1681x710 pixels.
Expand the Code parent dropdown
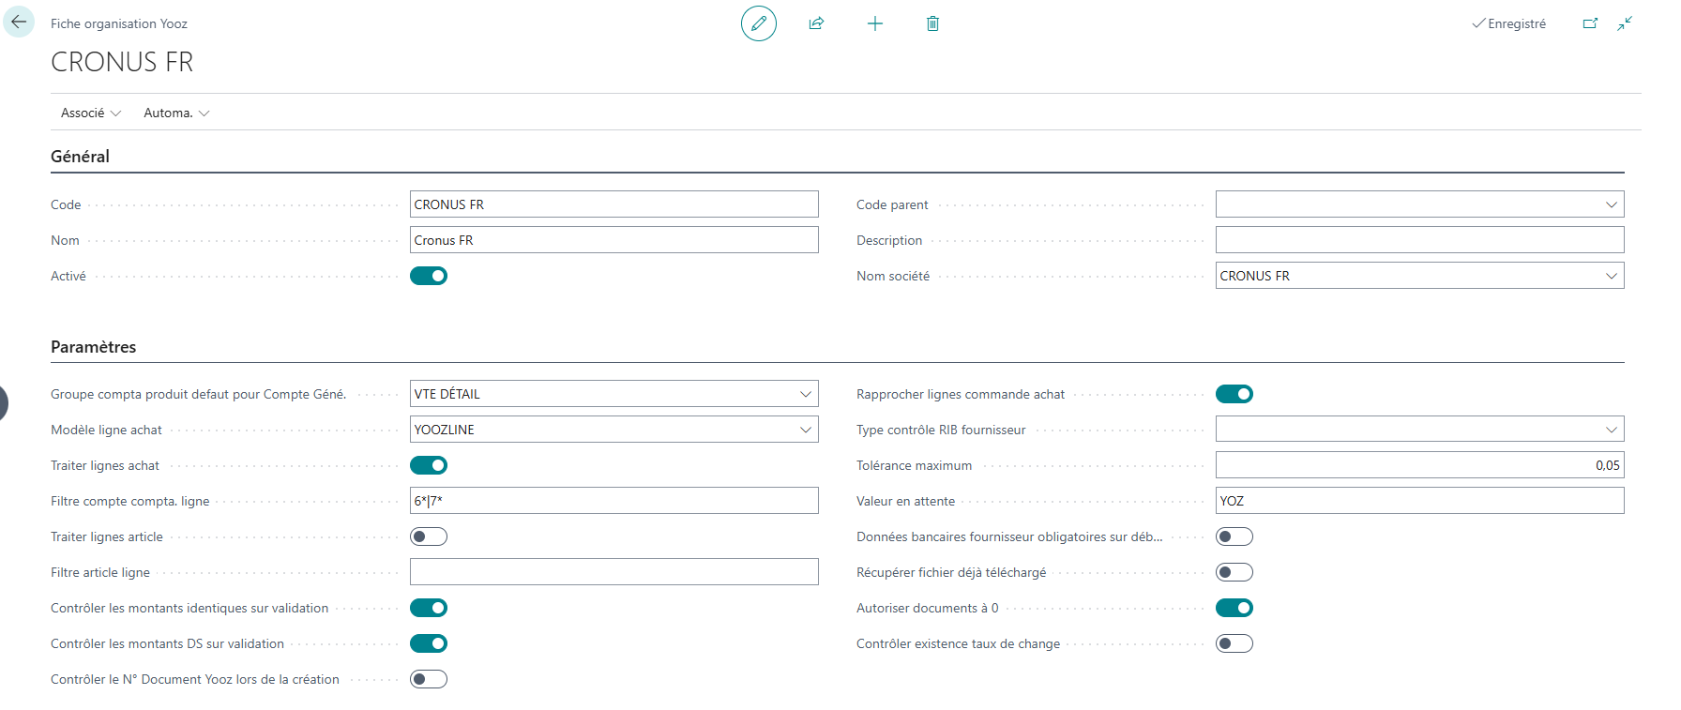(1611, 204)
